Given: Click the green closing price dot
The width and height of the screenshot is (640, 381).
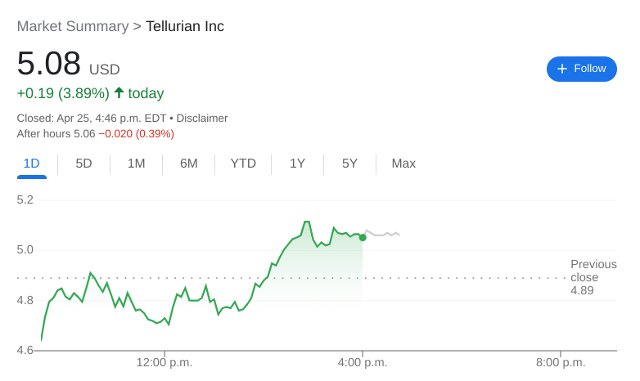Looking at the screenshot, I should (363, 237).
